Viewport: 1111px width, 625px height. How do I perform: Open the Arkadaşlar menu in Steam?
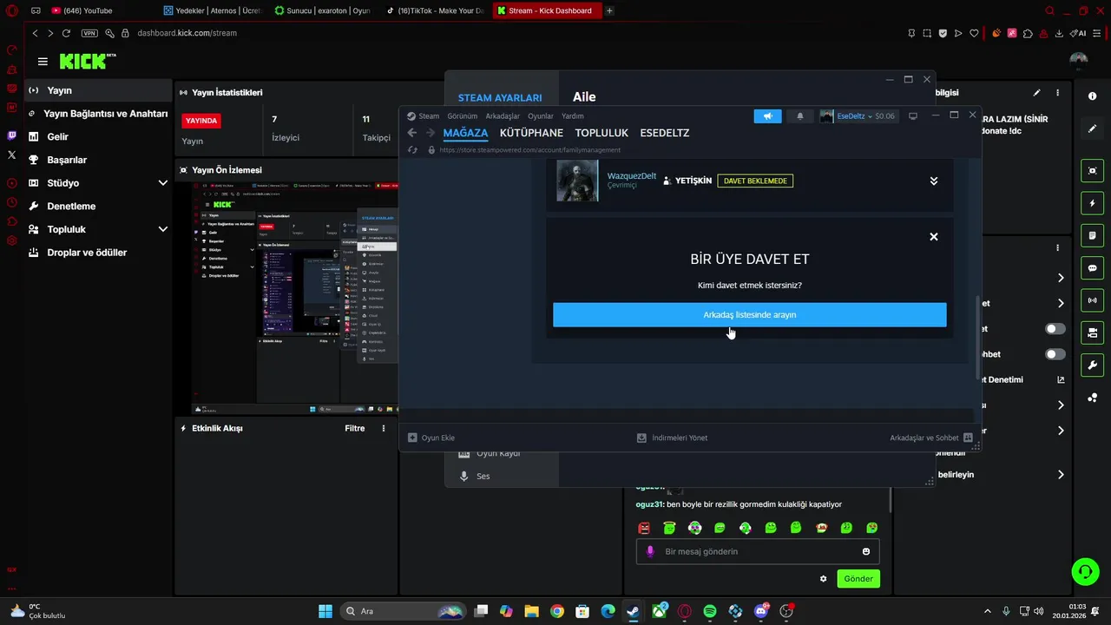[503, 115]
